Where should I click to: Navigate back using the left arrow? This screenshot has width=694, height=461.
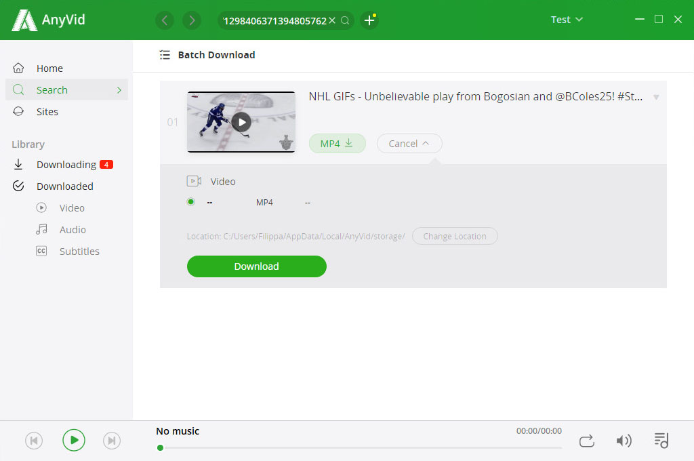(165, 20)
